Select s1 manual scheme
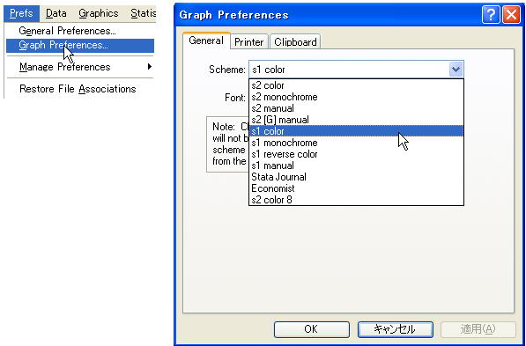Viewport: 526px width, 346px height. point(356,166)
